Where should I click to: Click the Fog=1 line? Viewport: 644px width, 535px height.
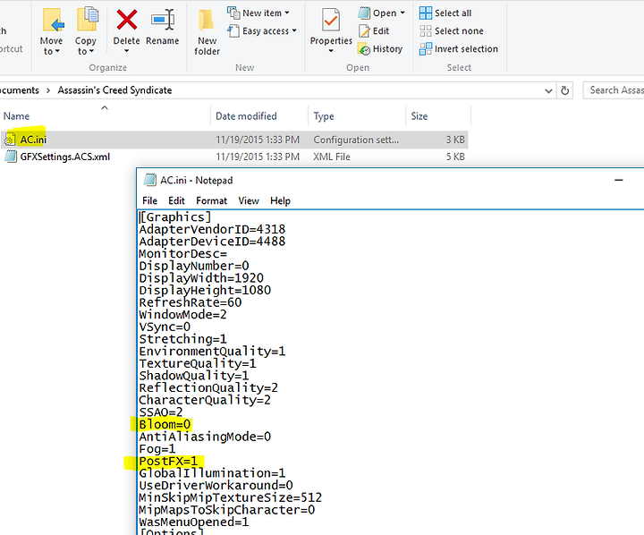point(157,449)
